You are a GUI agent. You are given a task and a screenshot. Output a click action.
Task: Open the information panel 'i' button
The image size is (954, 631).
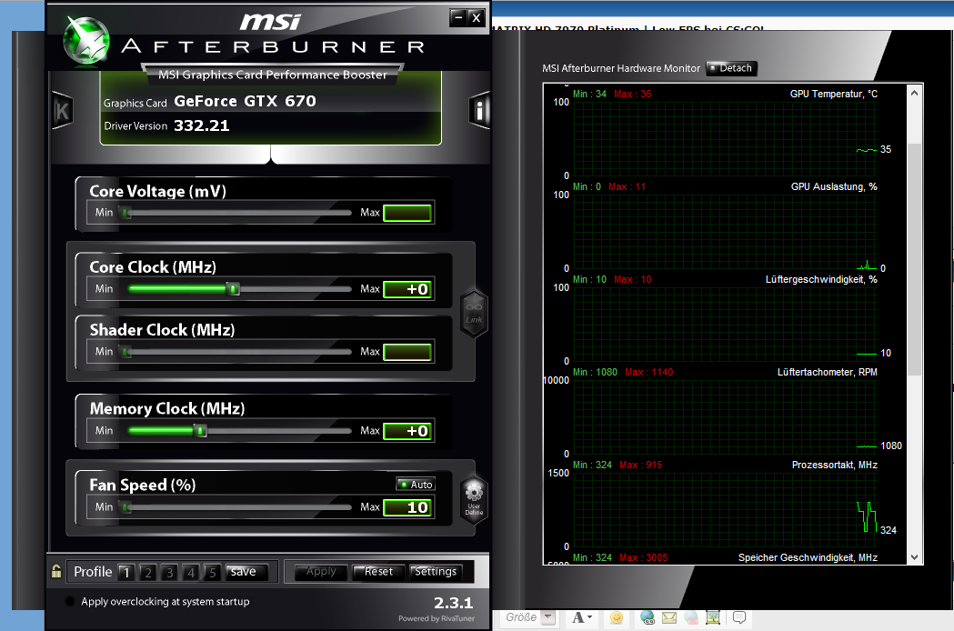(479, 110)
